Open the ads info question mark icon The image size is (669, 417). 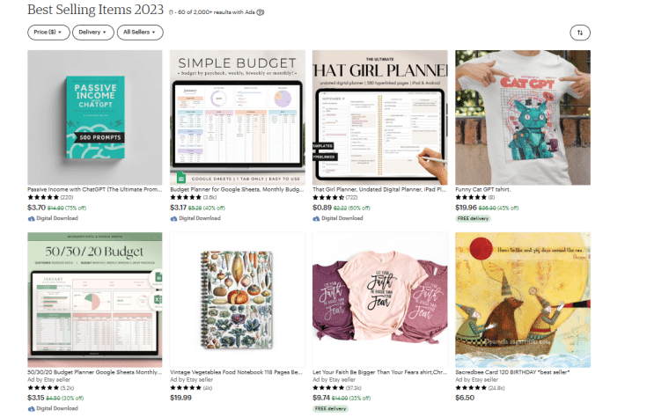point(261,12)
